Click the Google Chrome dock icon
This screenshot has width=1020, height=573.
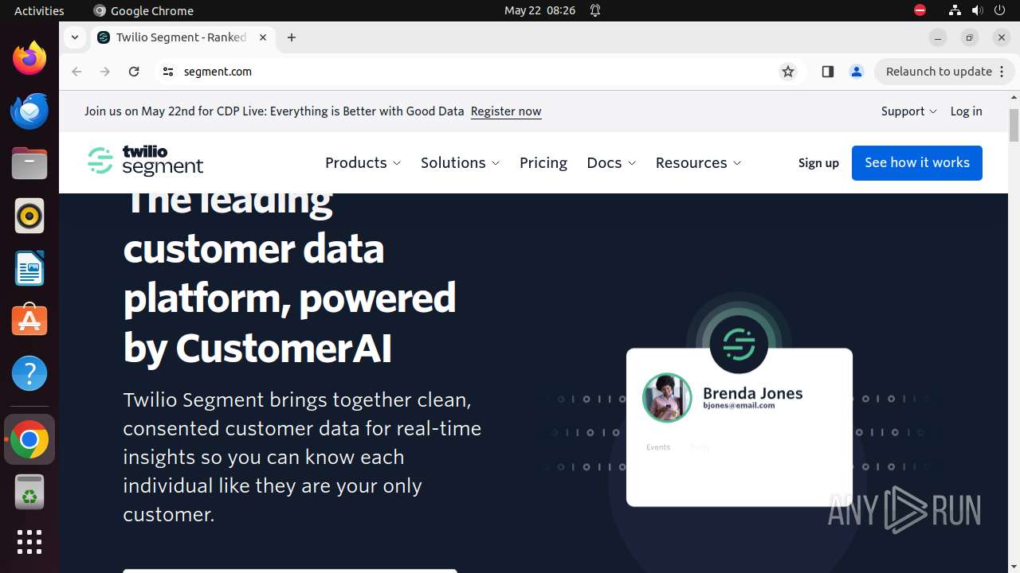pos(29,439)
